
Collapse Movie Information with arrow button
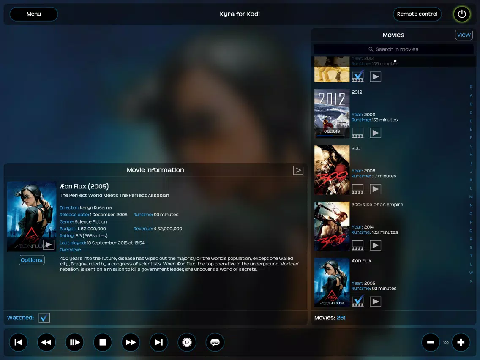[x=298, y=170]
